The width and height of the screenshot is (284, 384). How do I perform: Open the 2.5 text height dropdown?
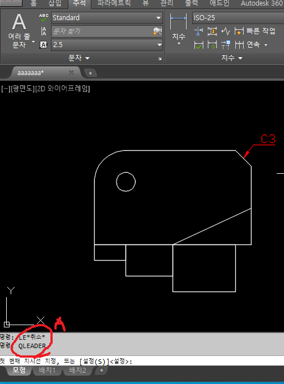click(106, 45)
